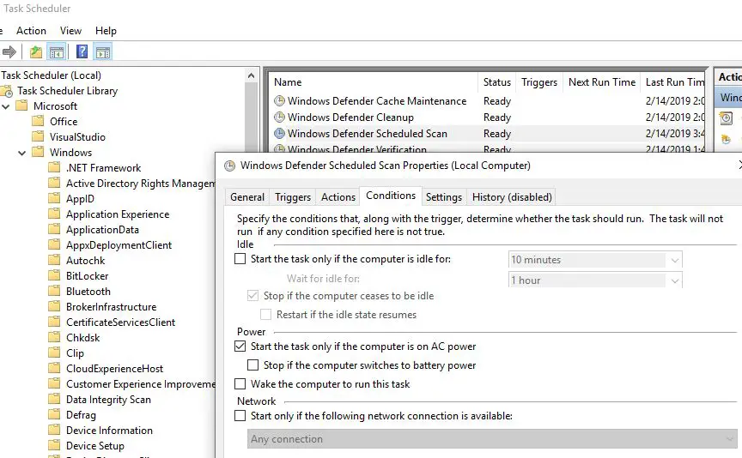Screen dimensions: 742x458
Task: Toggle Stop if computer ceases to be idle
Action: point(253,295)
